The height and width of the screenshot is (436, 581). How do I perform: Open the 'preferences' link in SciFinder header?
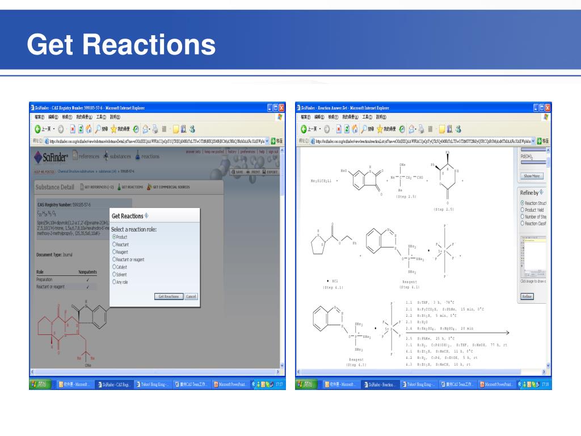pyautogui.click(x=247, y=152)
